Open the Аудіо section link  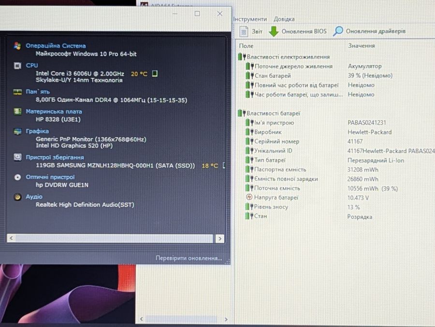(34, 197)
